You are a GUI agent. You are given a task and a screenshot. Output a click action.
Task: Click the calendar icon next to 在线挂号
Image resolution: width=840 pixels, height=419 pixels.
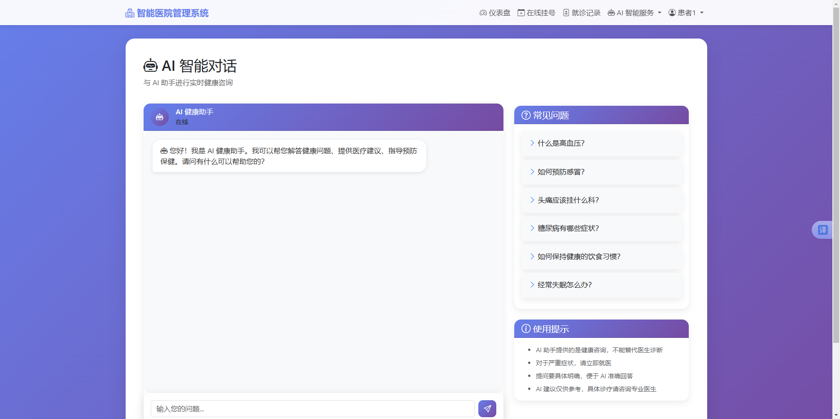pos(521,13)
